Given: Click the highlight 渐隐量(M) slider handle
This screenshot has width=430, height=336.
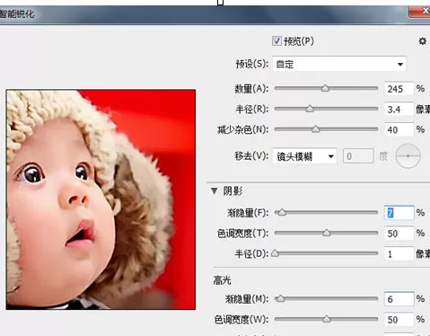Looking at the screenshot, I should click(x=281, y=299).
